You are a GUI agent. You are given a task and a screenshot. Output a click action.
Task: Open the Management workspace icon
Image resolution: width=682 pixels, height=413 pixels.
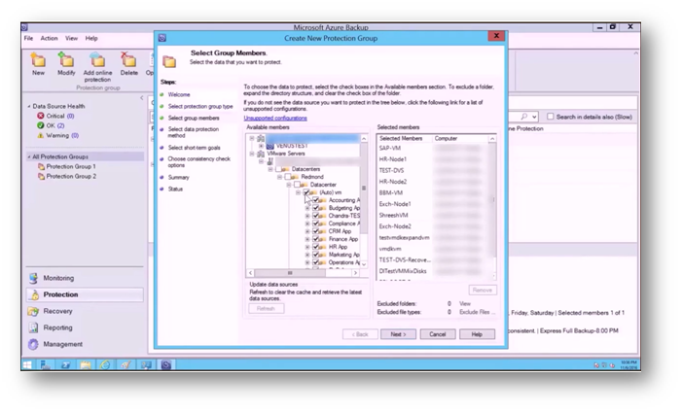[33, 344]
